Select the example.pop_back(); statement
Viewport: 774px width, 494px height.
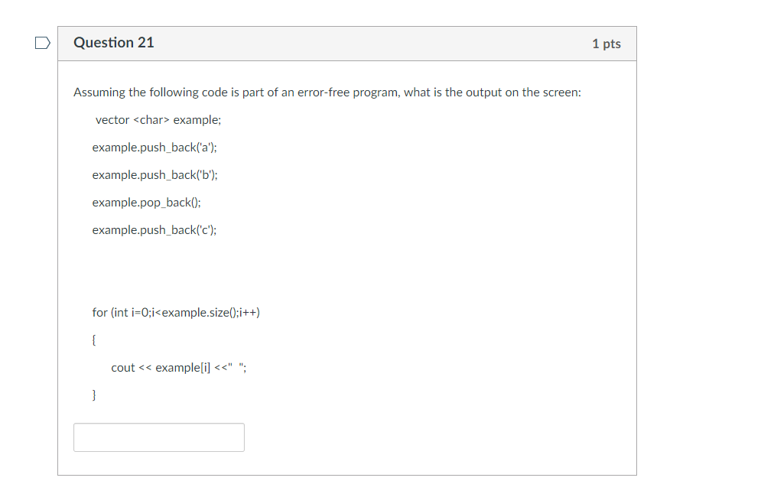tap(145, 202)
